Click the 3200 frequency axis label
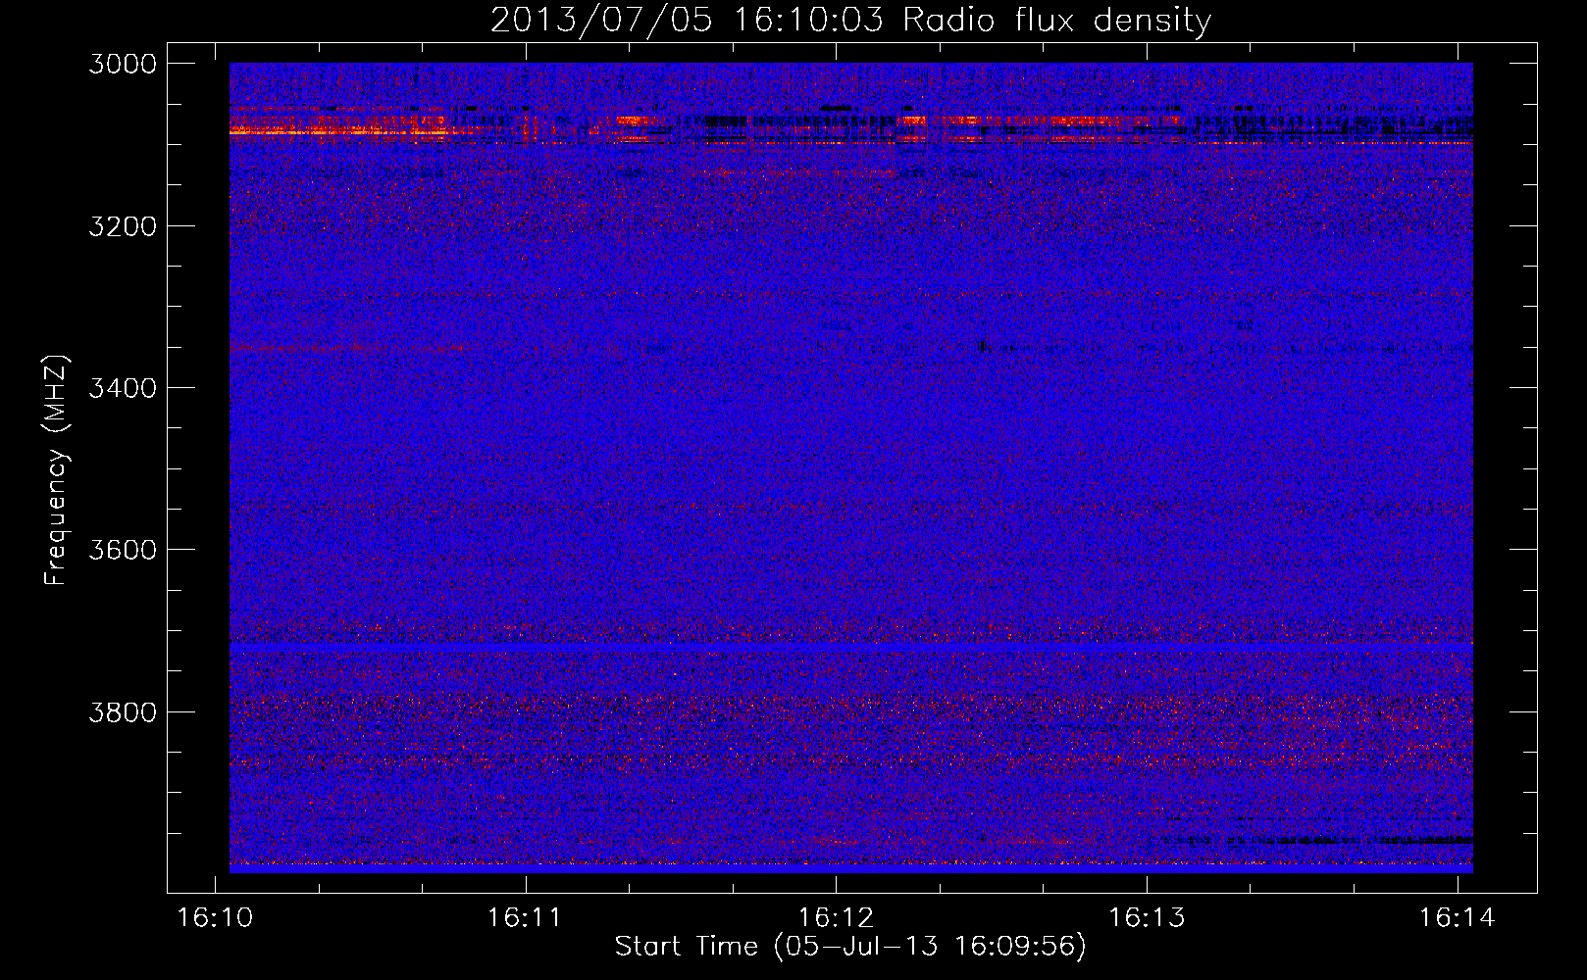 tap(123, 226)
